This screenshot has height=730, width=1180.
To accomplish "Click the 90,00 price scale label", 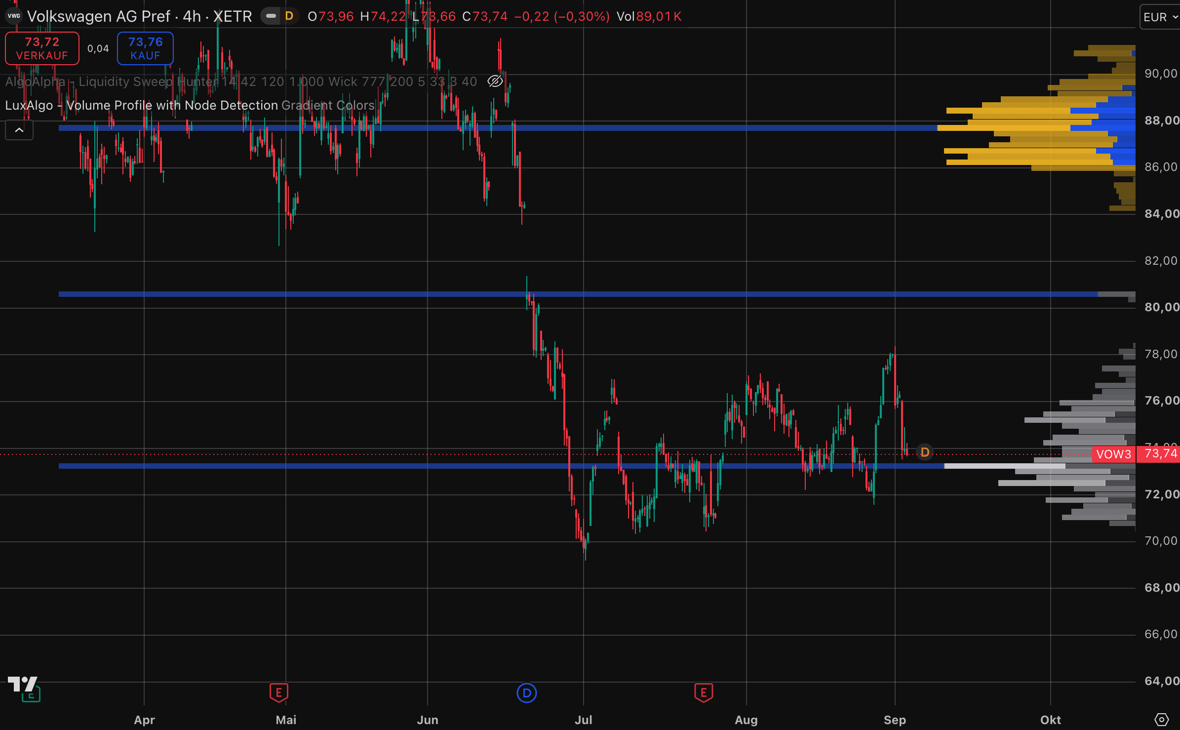I will pyautogui.click(x=1161, y=74).
